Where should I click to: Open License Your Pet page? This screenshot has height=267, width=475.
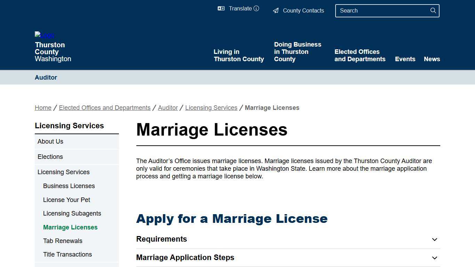click(66, 200)
